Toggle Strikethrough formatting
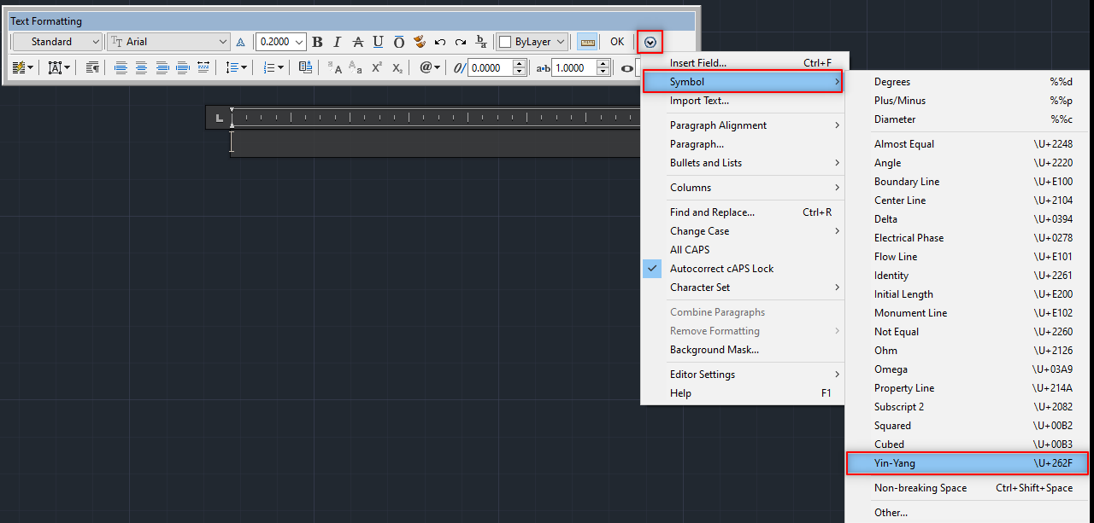The width and height of the screenshot is (1094, 523). 358,42
